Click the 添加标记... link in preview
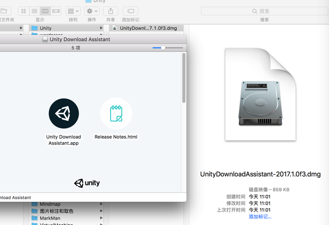329x225 pixels. click(260, 217)
